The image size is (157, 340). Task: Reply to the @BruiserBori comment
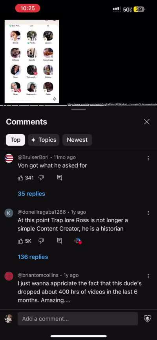pos(60,178)
